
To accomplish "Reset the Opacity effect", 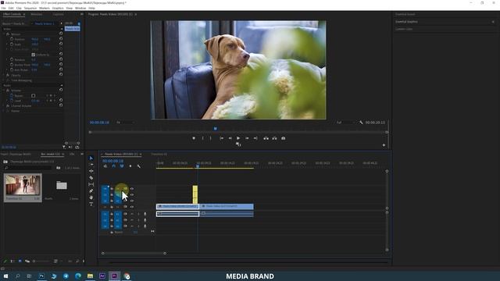I will pyautogui.click(x=61, y=74).
